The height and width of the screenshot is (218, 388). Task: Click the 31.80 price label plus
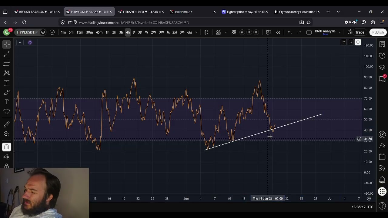coord(359,139)
